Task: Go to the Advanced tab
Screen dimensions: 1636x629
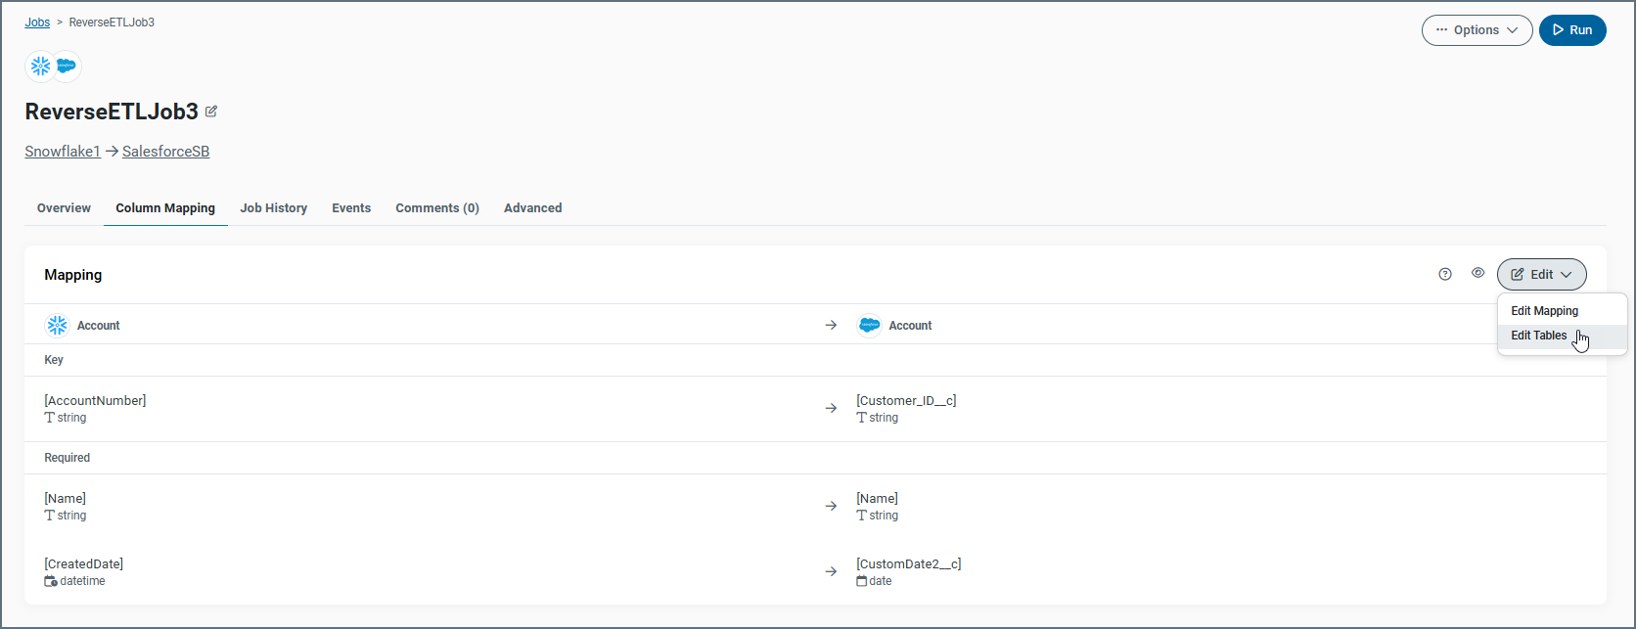Action: click(532, 208)
